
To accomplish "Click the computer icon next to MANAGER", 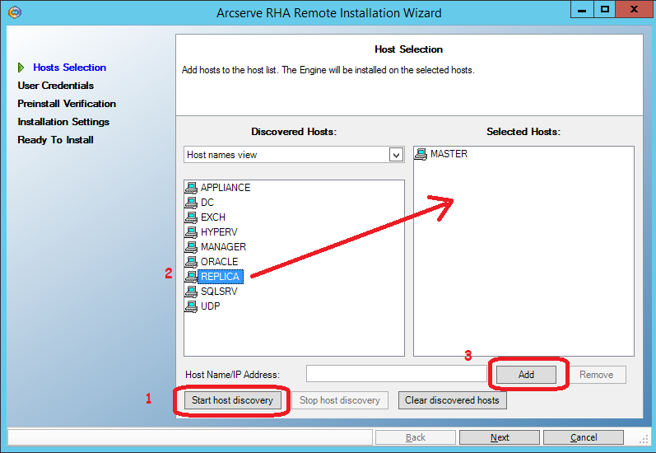I will click(191, 247).
